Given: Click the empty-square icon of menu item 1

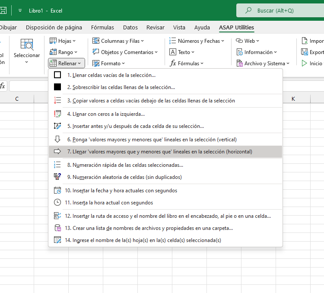Looking at the screenshot, I should [57, 75].
